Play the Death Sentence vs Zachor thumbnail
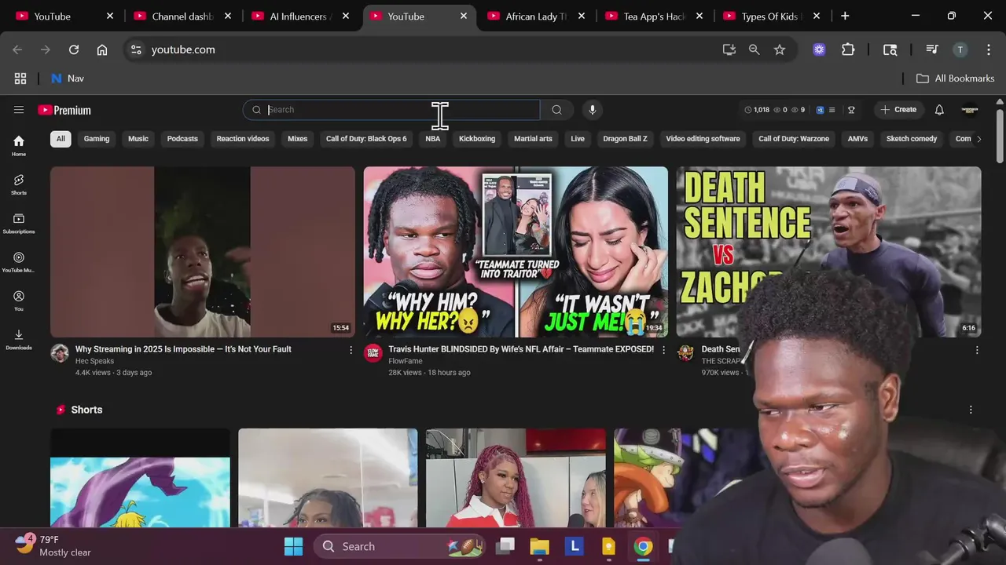 pyautogui.click(x=828, y=252)
